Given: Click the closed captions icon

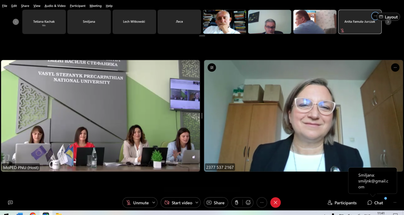Looking at the screenshot, I should coord(11,202).
